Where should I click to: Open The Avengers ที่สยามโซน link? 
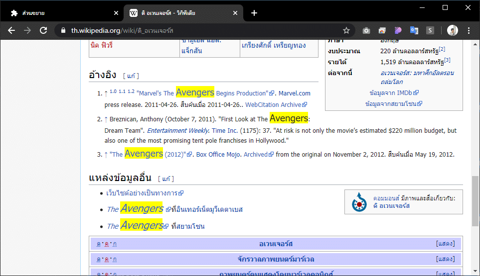point(138,226)
